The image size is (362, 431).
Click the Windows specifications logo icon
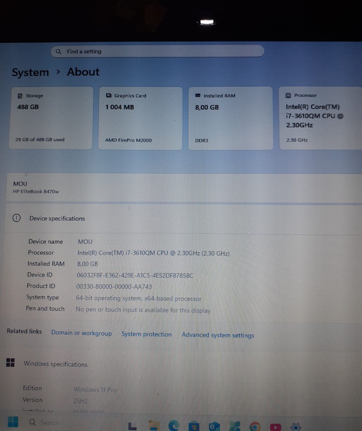[11, 363]
